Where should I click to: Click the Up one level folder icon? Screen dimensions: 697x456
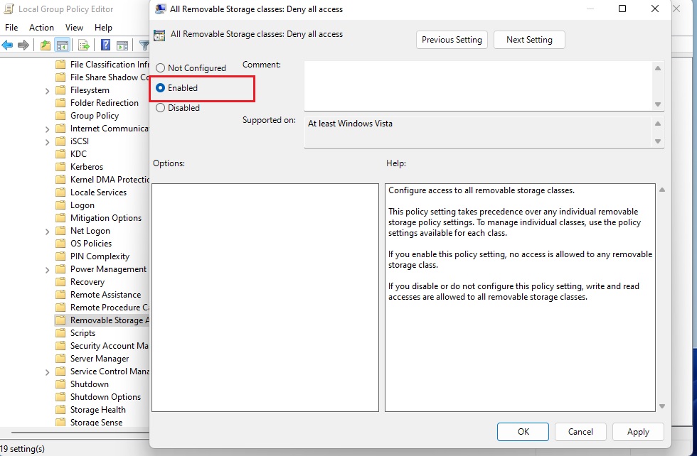point(45,45)
